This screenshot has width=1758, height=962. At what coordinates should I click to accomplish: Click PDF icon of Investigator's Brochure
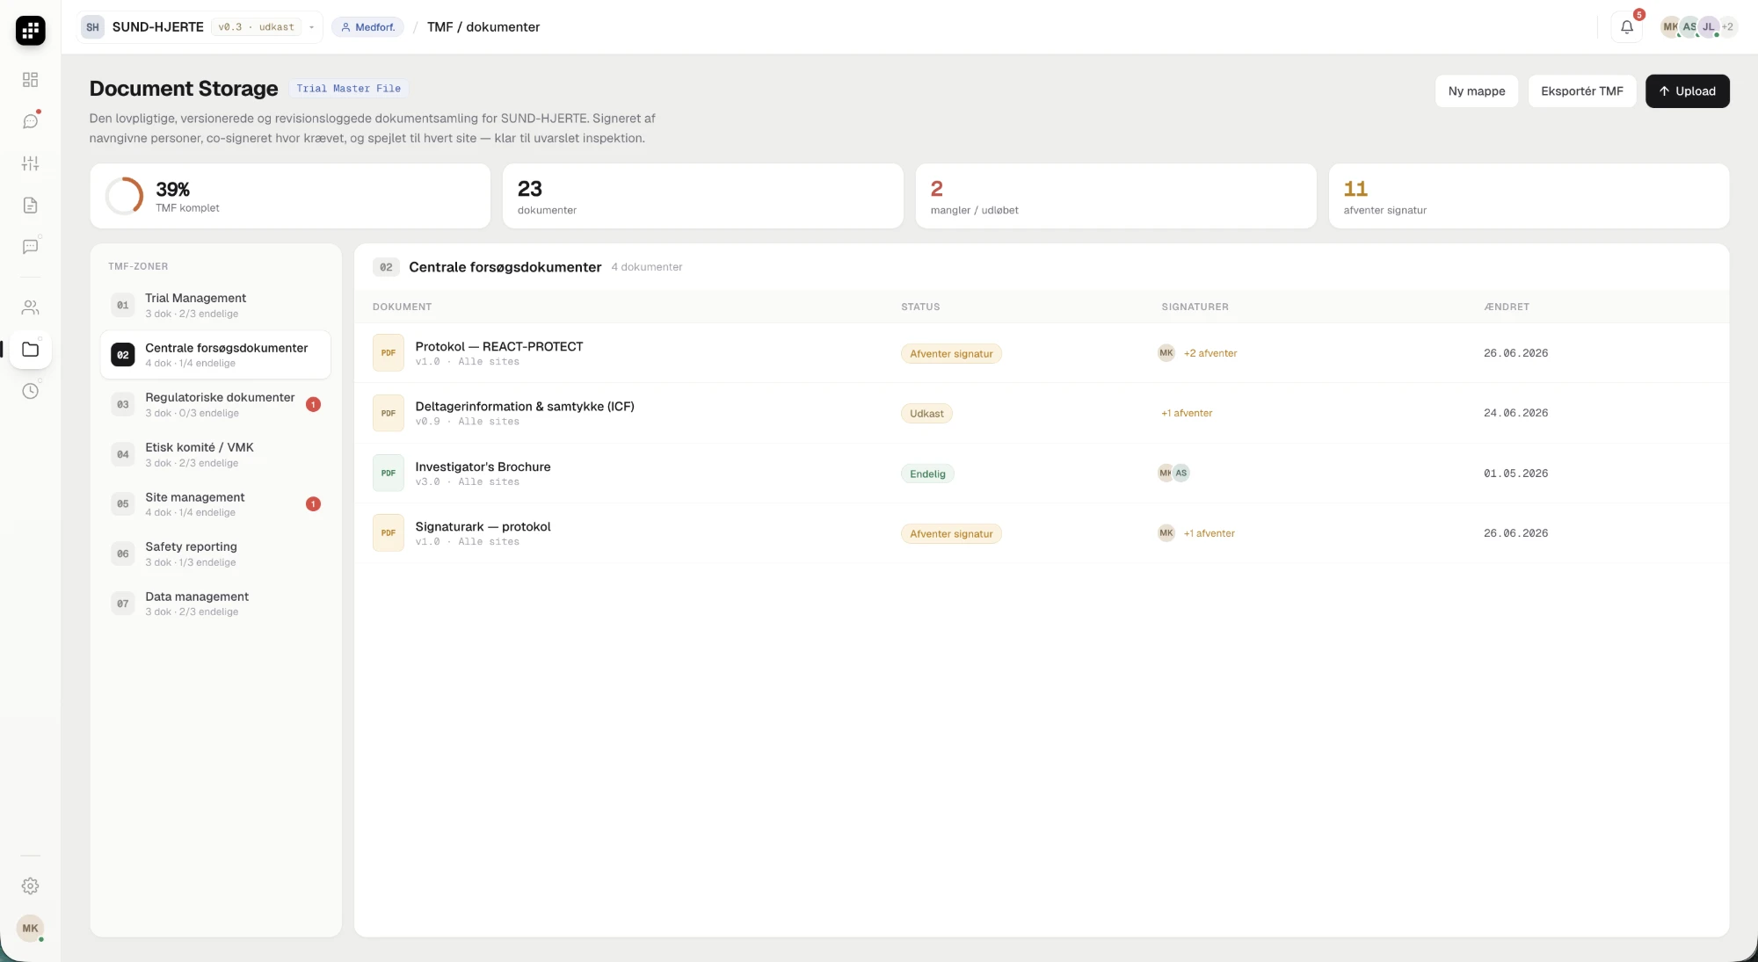click(388, 473)
